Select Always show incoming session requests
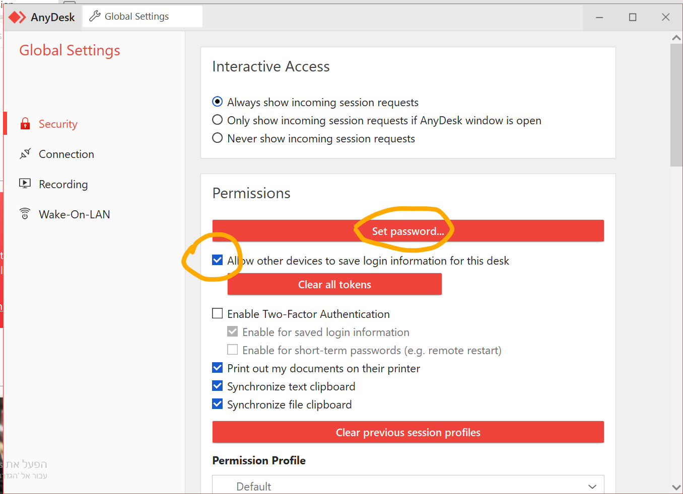The width and height of the screenshot is (683, 494). coord(217,102)
